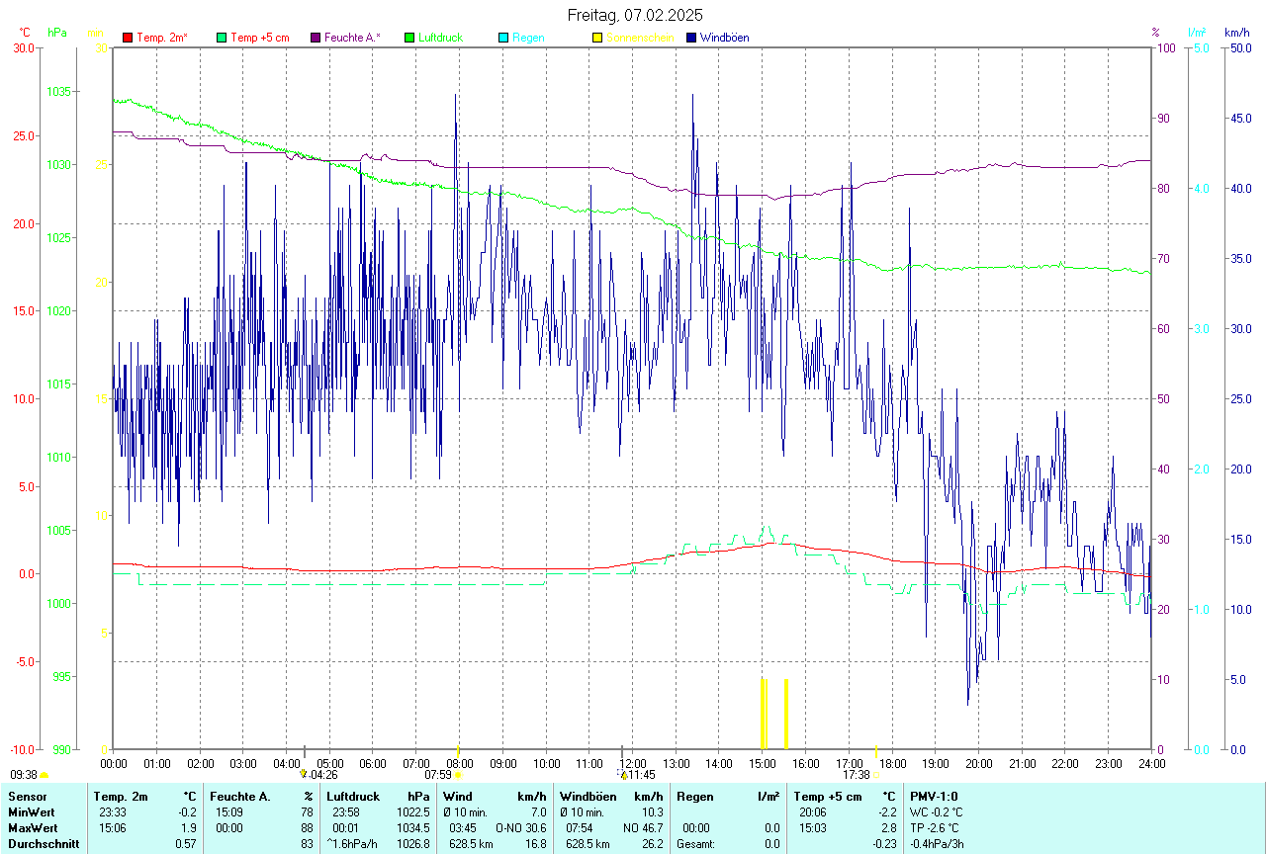Click the 1026.8 average pressure value
The height and width of the screenshot is (854, 1266).
[x=413, y=843]
